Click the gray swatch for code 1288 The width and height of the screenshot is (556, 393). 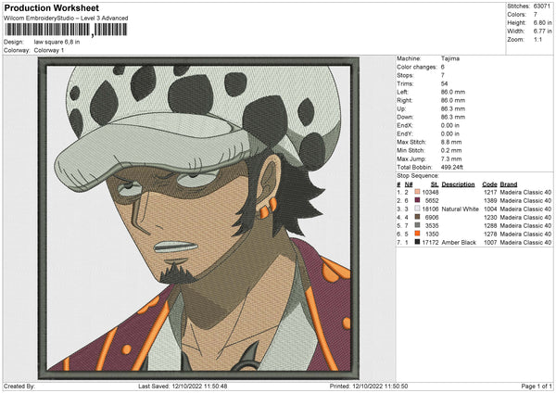point(417,225)
